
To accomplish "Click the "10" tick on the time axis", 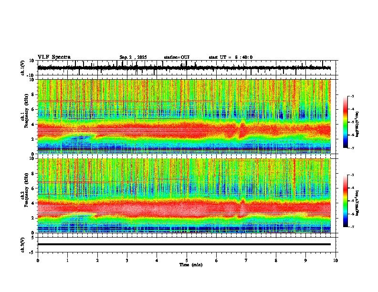I will coord(336,261).
